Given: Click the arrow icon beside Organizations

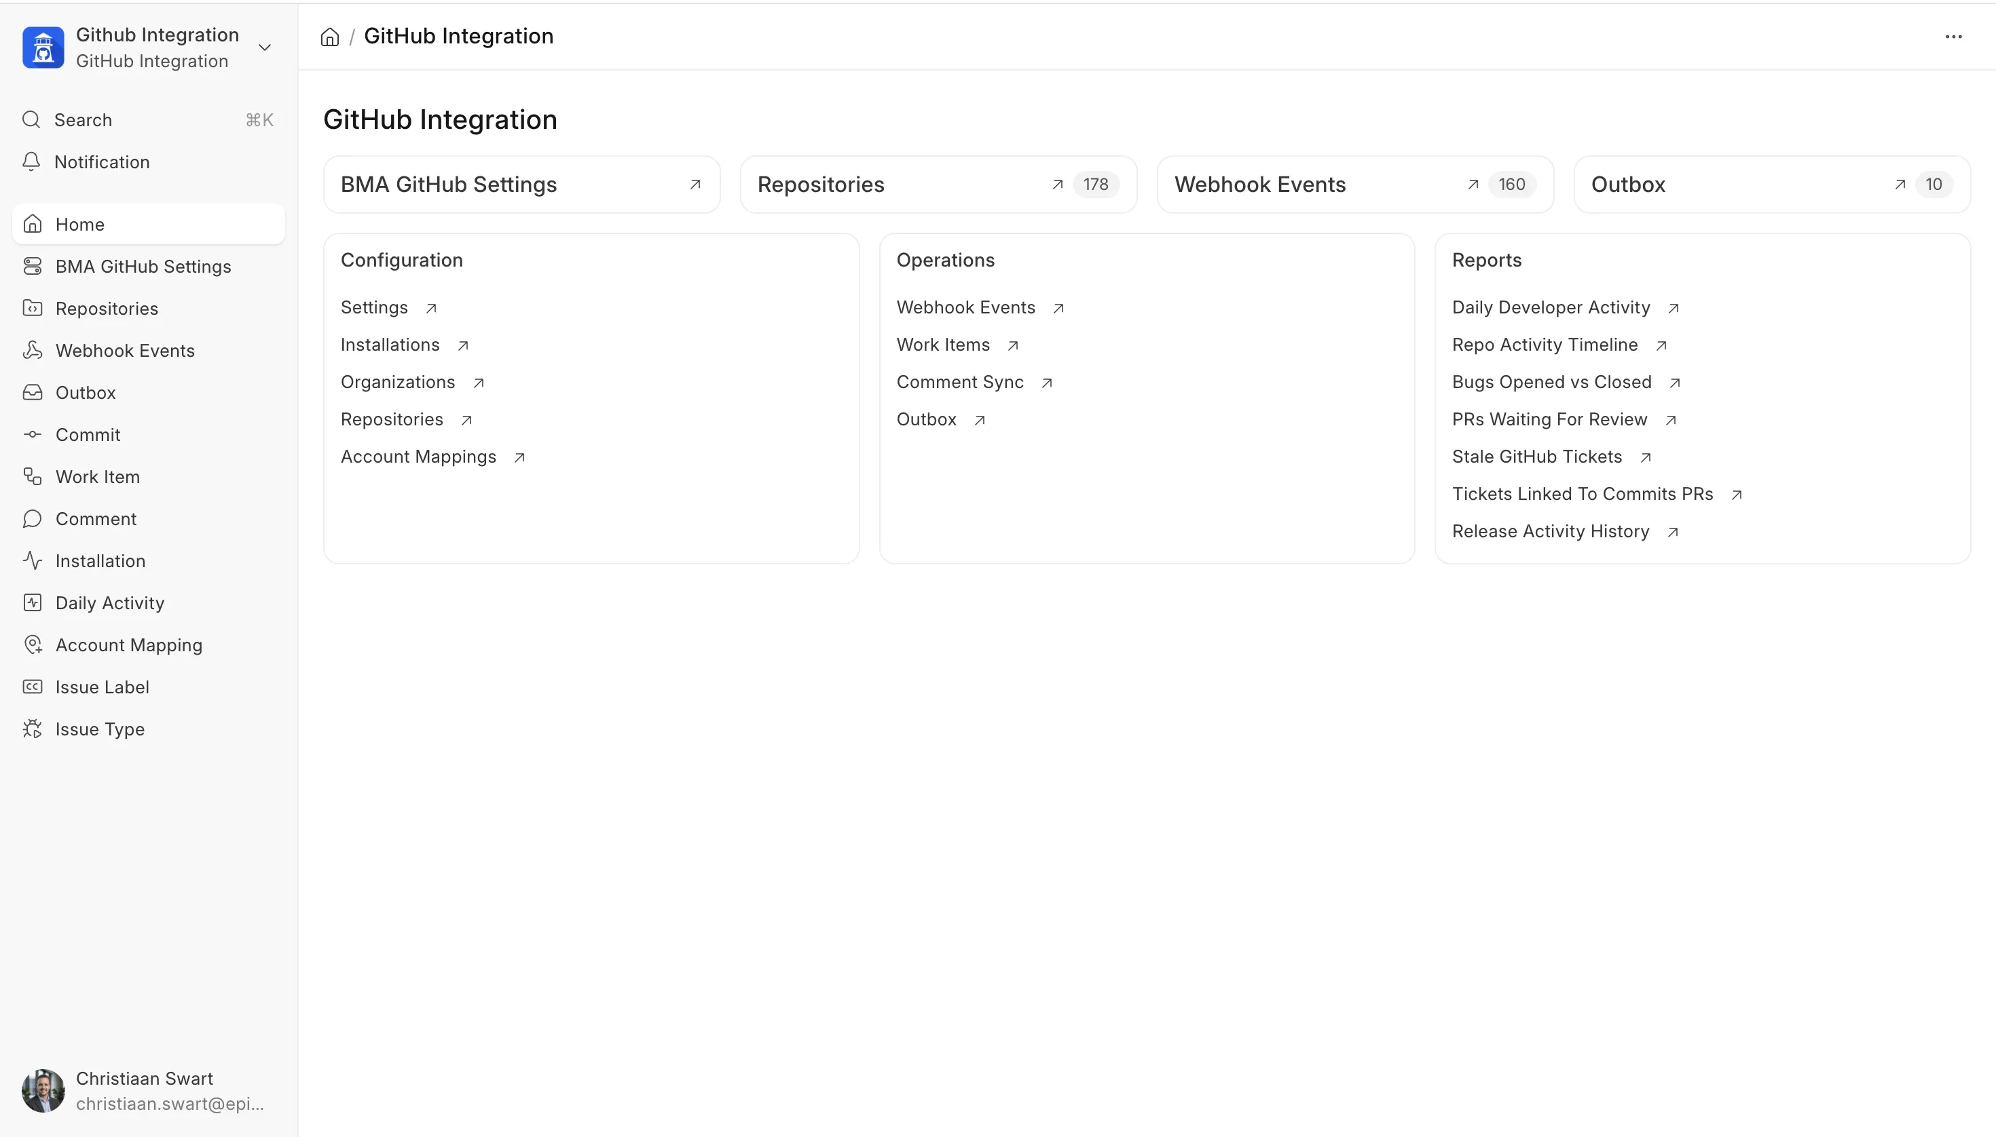Looking at the screenshot, I should pyautogui.click(x=479, y=383).
